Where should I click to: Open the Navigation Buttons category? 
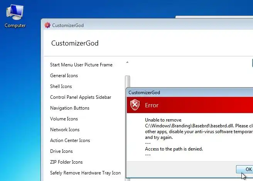(70, 108)
